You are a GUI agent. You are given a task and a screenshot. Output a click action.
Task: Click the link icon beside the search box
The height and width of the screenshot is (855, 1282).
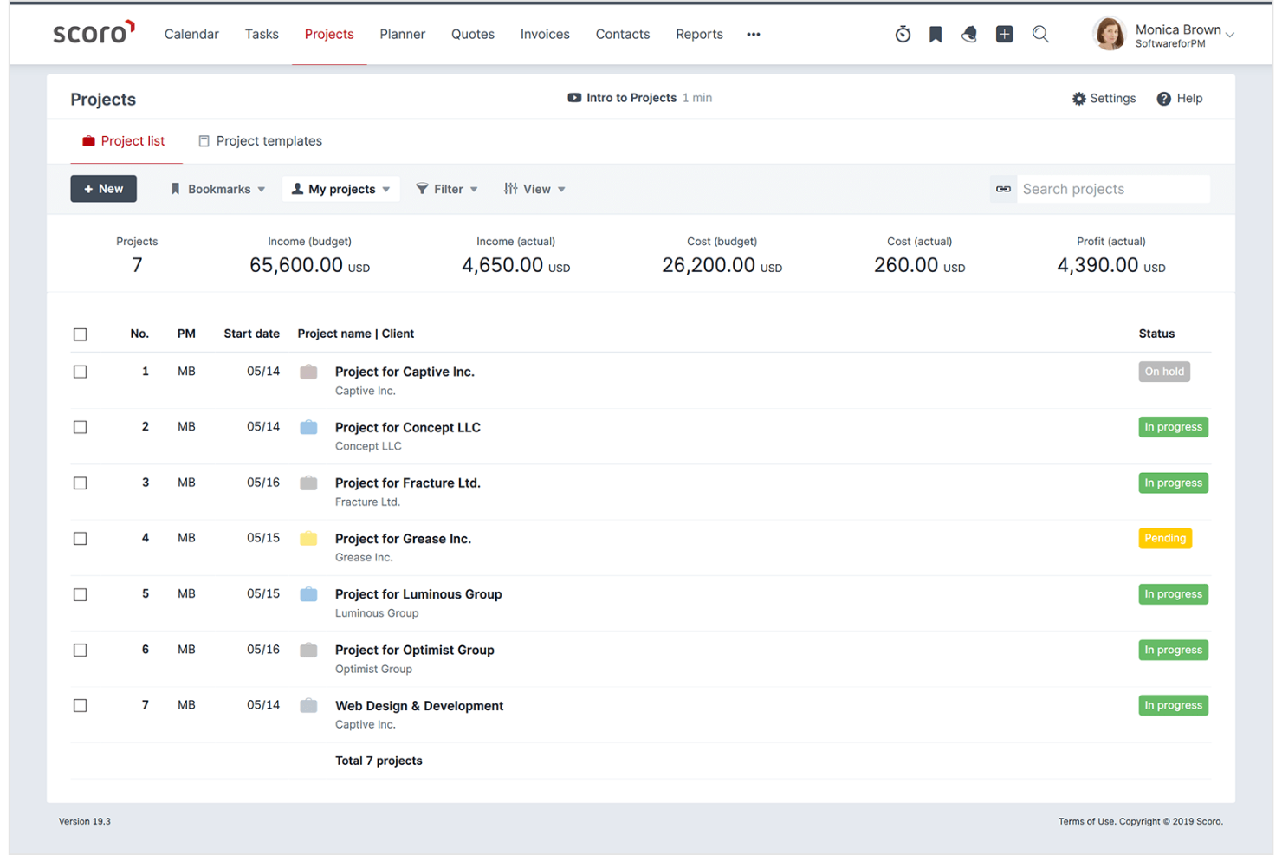click(1003, 189)
